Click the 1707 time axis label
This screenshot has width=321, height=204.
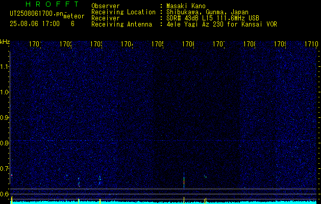[x=219, y=44]
